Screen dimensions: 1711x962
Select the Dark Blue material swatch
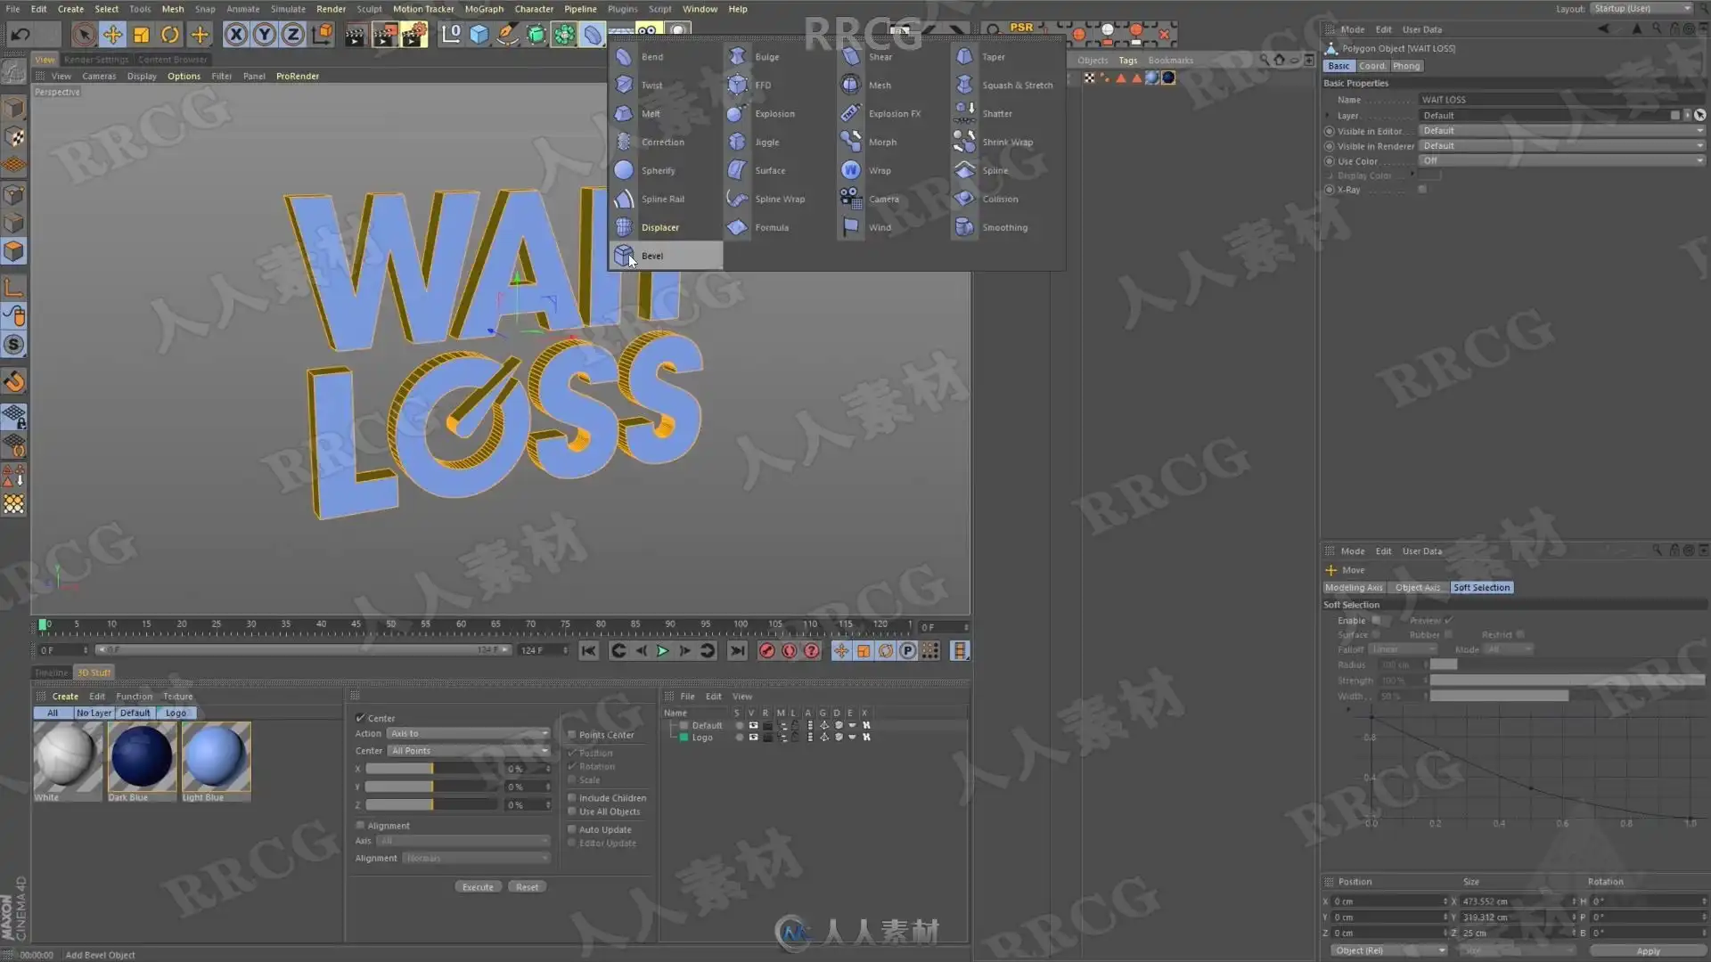point(142,757)
